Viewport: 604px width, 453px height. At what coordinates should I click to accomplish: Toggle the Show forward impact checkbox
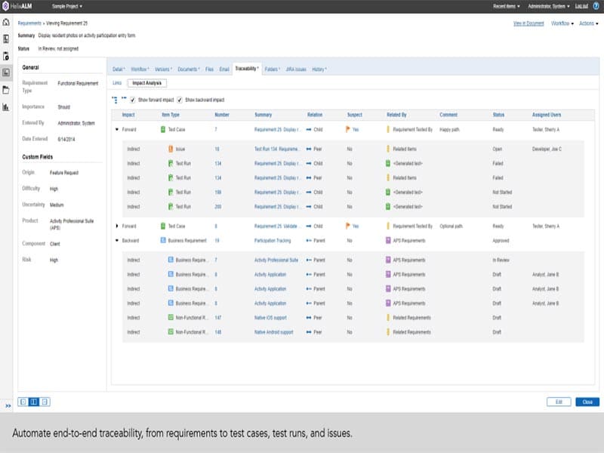click(x=133, y=100)
